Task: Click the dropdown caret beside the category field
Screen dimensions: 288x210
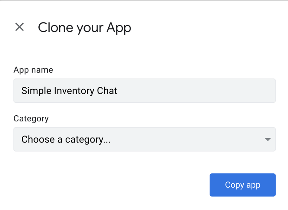Action: click(267, 139)
